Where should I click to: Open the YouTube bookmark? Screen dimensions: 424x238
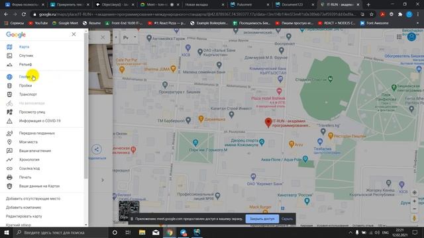[38, 23]
